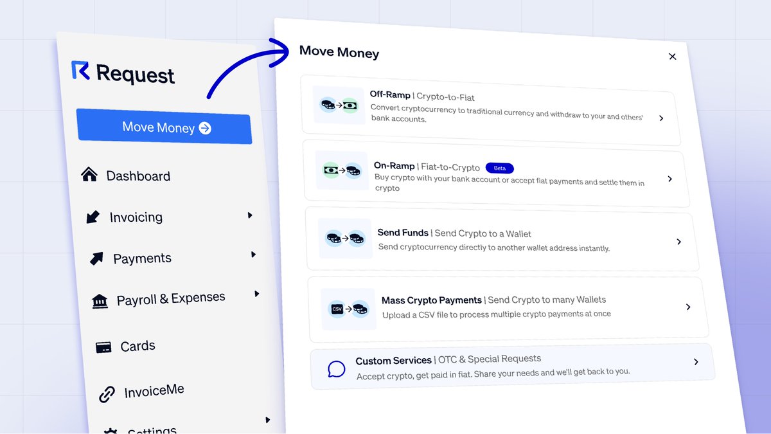Expand the Payroll & Expenses submenu arrow
Screen dimensions: 771x434
(x=257, y=294)
